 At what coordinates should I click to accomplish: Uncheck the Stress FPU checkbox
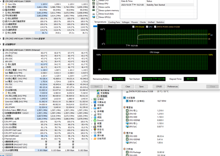click(97, 4)
